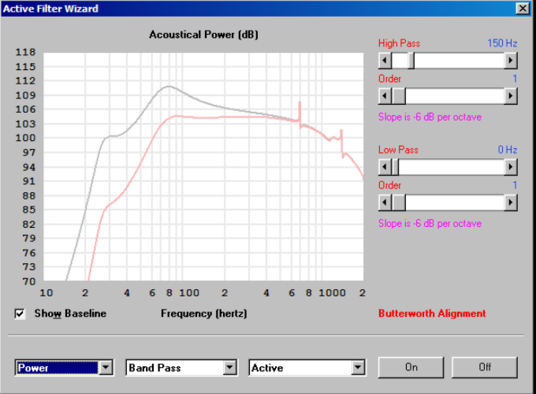This screenshot has width=536, height=394.
Task: Click the 118 value on the dB axis
Action: (x=25, y=52)
